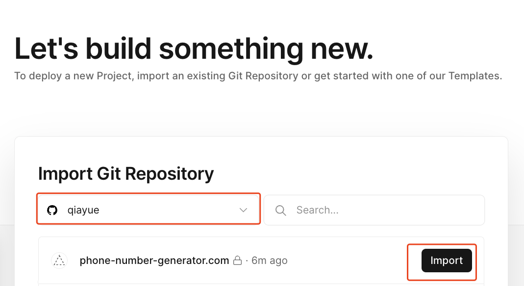
Task: Click the lock icon beside the repository name
Action: pyautogui.click(x=237, y=261)
